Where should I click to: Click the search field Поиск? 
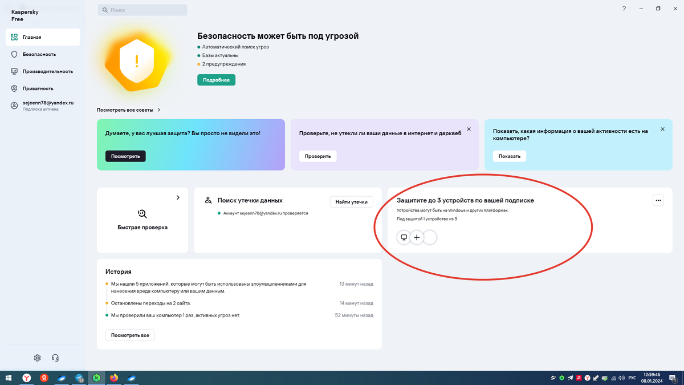click(x=142, y=10)
